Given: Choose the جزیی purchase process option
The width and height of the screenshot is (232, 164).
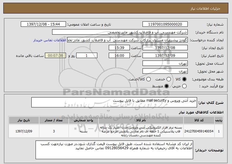Looking at the screenshot, I should 184,86.
